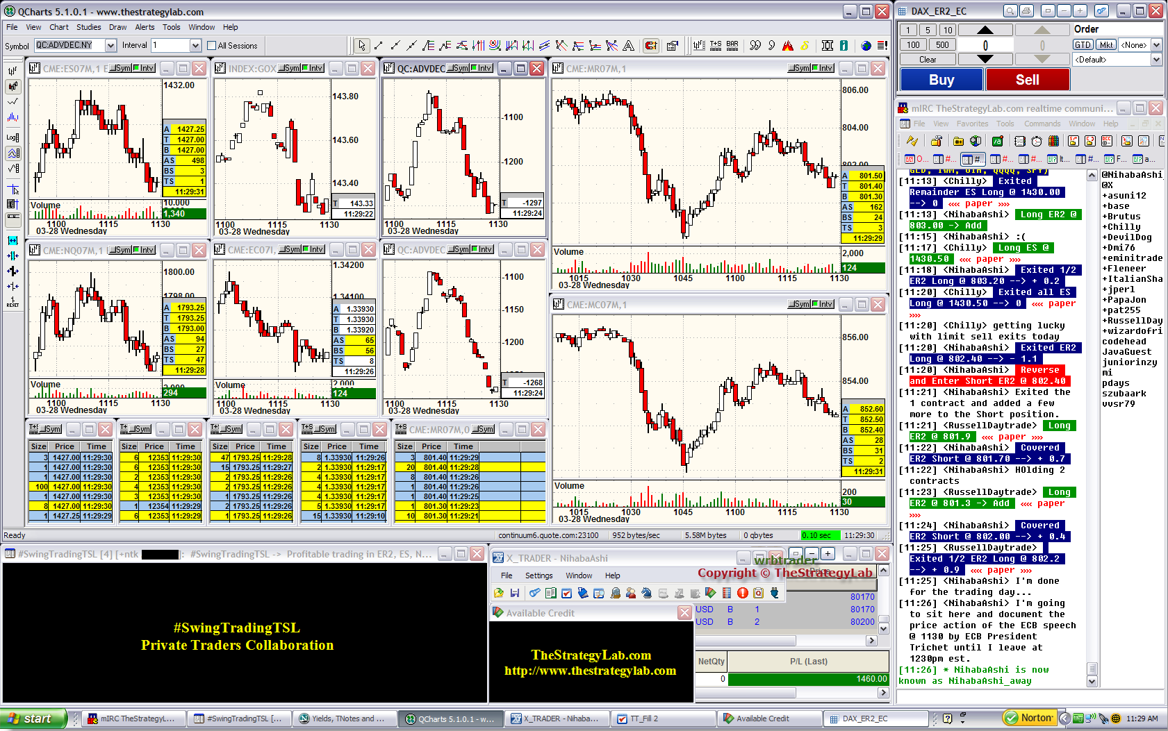Click the globe icon in QCharts toolbar
Screen dimensions: 1168x731
(866, 46)
